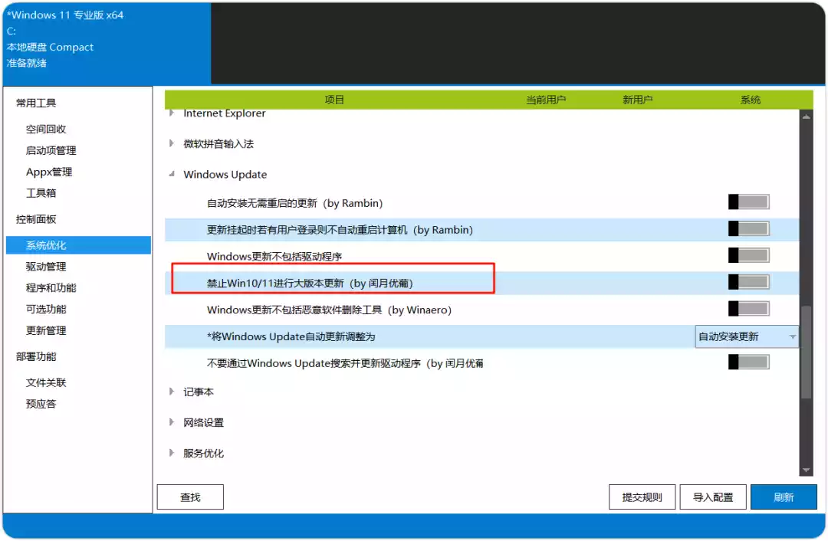Click the 刷新 button
This screenshot has height=541, width=828.
[x=784, y=497]
